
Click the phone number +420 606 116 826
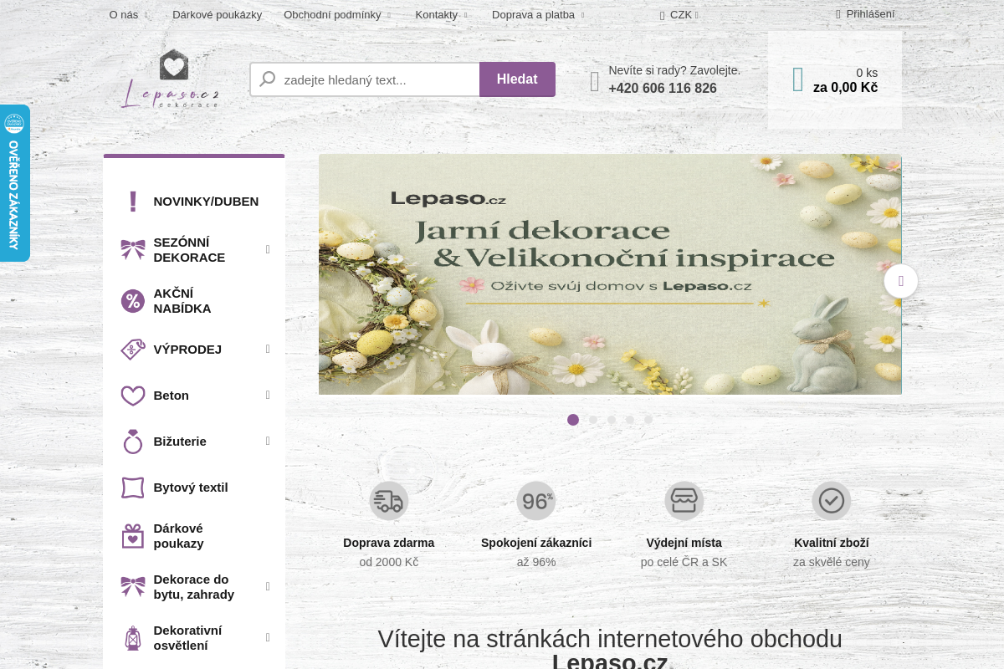[x=663, y=89]
